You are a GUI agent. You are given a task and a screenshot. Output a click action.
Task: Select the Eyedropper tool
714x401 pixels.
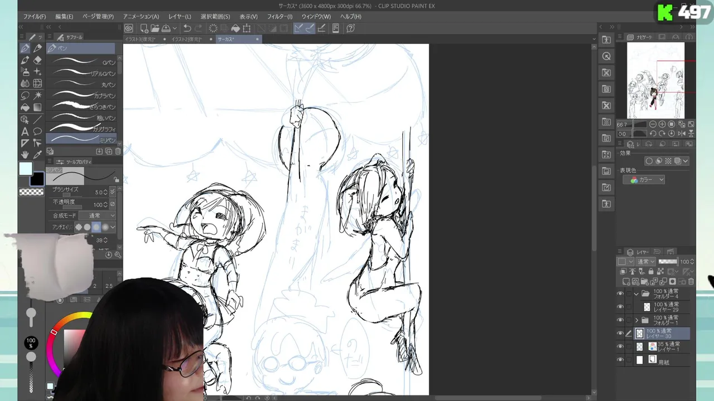37,155
